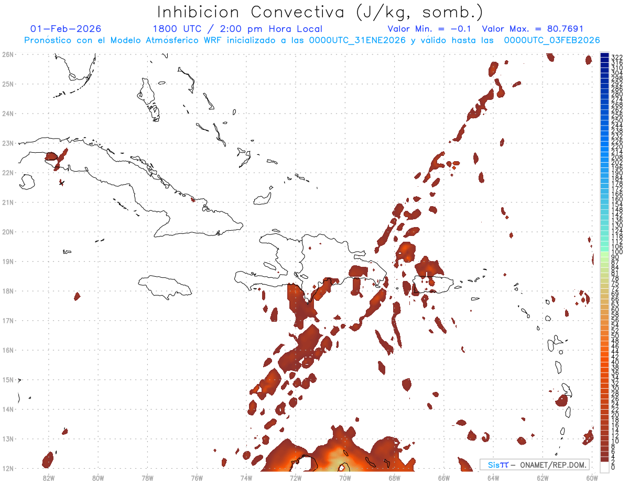This screenshot has height=485, width=629.
Task: Click the date text '01-Feb-2026'
Action: point(66,29)
